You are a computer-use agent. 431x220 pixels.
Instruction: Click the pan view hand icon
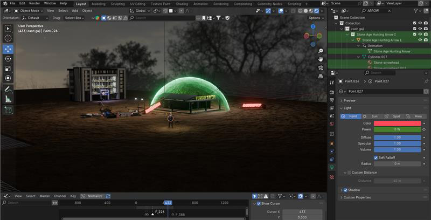[321, 59]
